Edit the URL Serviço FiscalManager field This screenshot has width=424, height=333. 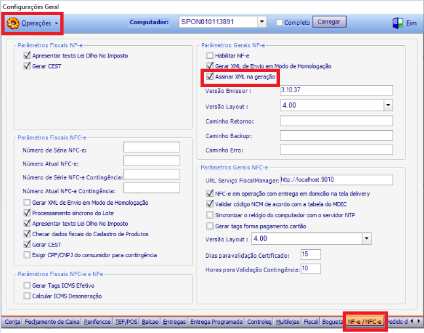pyautogui.click(x=336, y=180)
